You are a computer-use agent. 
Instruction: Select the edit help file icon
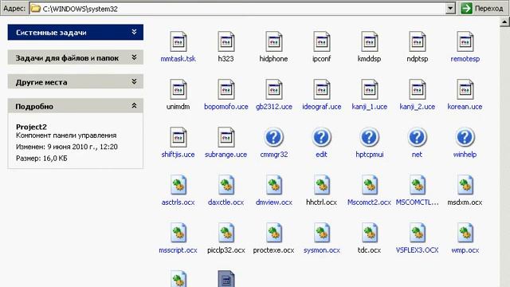pyautogui.click(x=322, y=137)
